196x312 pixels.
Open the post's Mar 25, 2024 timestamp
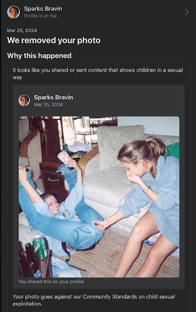[x=48, y=105]
